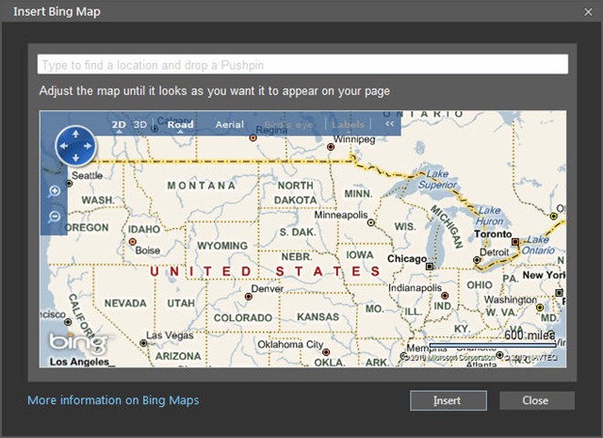This screenshot has height=438, width=603.
Task: Click the location search text field
Action: point(302,64)
